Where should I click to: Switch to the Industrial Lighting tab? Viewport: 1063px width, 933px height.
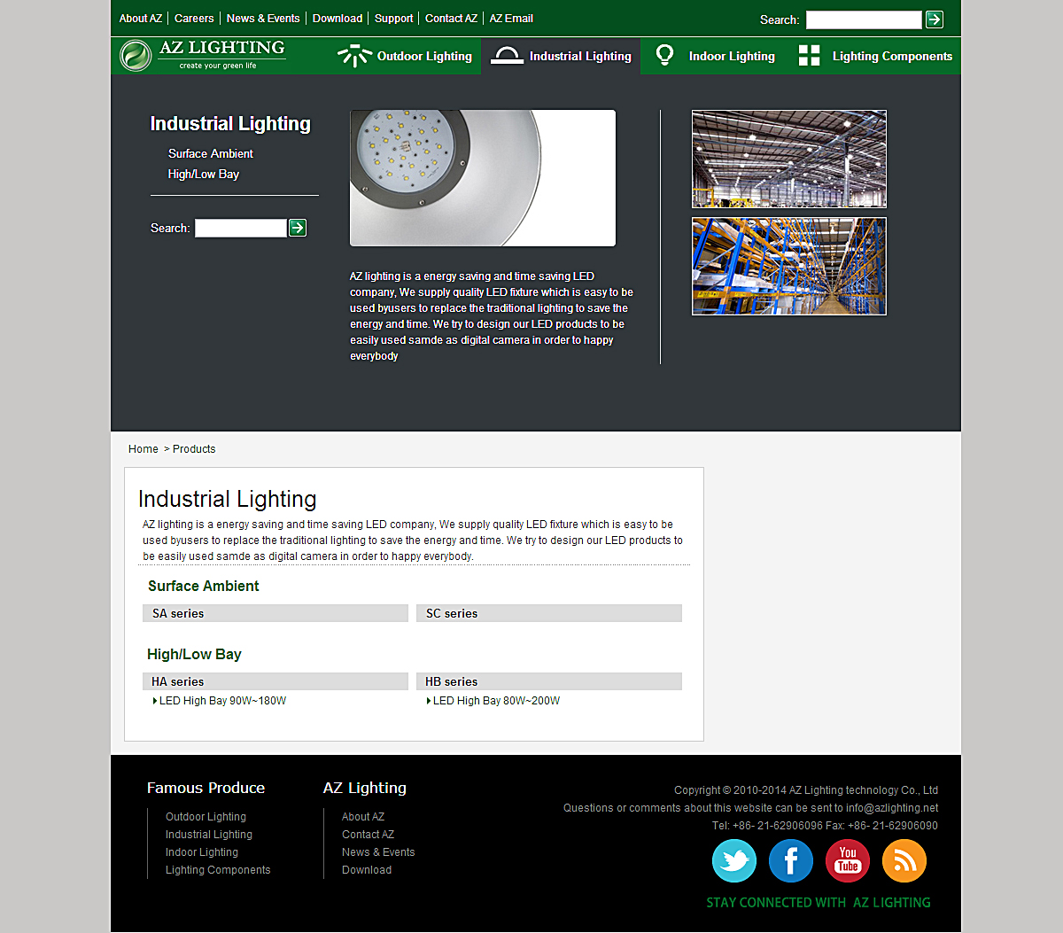click(561, 56)
